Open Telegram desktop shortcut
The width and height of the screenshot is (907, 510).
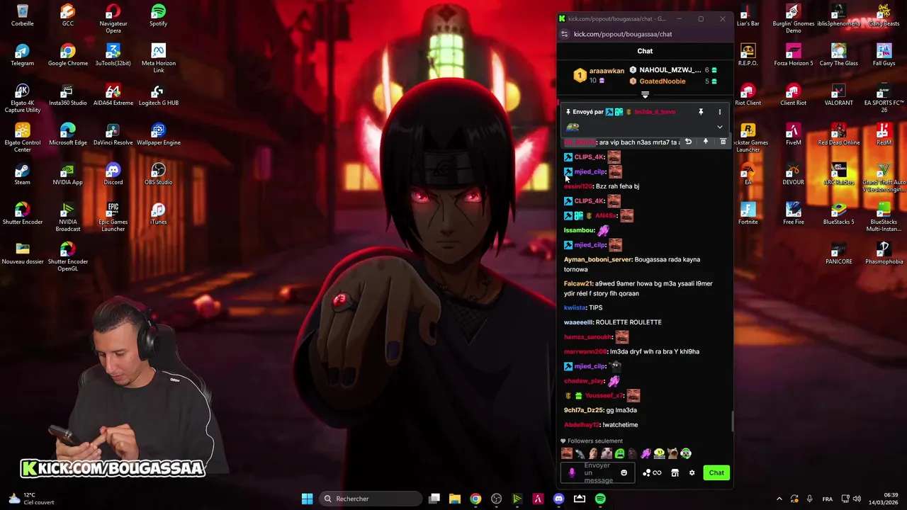(x=23, y=55)
